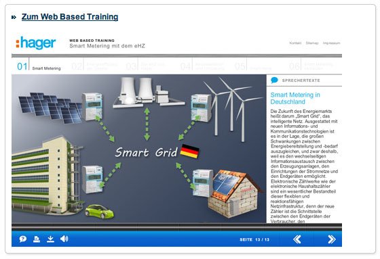
Task: Open the 'Zum Web Based Training' link
Action: [70, 17]
